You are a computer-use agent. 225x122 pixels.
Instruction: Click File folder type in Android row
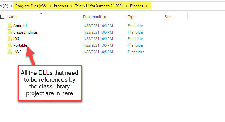(x=136, y=25)
